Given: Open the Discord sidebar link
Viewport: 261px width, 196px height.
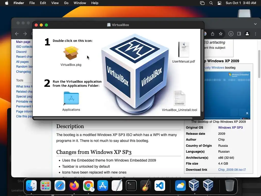Looking at the screenshot, I should tap(21, 52).
